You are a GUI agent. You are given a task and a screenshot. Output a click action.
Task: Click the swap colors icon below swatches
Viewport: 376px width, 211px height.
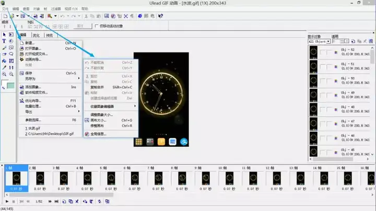click(x=3, y=88)
